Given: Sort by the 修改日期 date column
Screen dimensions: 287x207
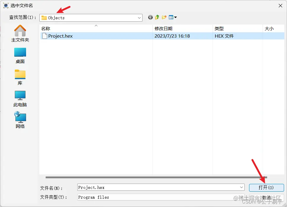Looking at the screenshot, I should click(183, 28).
